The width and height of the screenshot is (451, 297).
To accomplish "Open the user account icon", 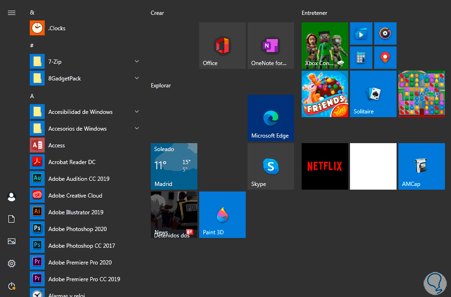I will (12, 197).
